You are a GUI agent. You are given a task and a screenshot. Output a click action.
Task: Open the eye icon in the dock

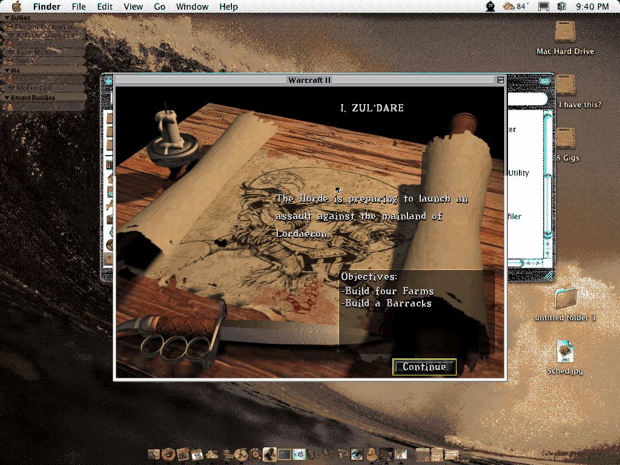click(x=357, y=454)
